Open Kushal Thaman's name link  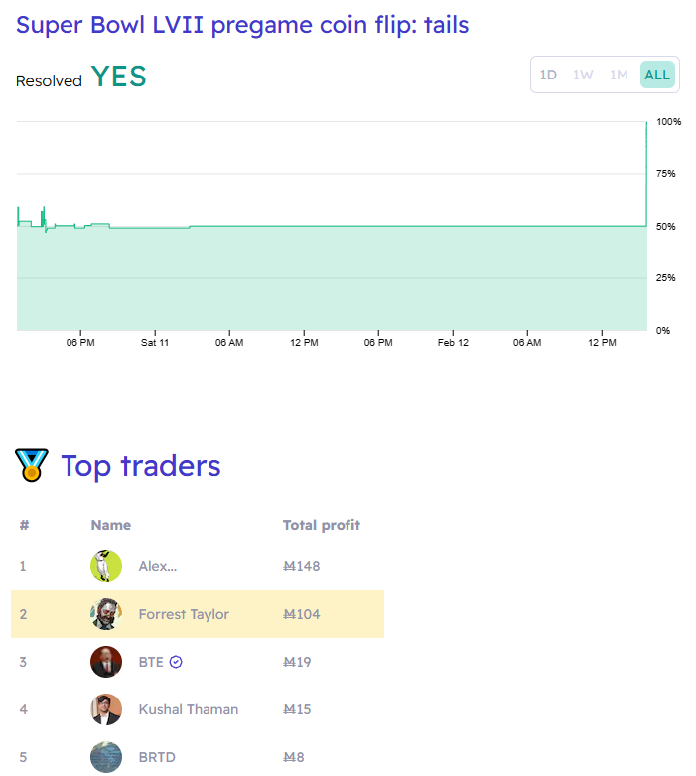[188, 709]
